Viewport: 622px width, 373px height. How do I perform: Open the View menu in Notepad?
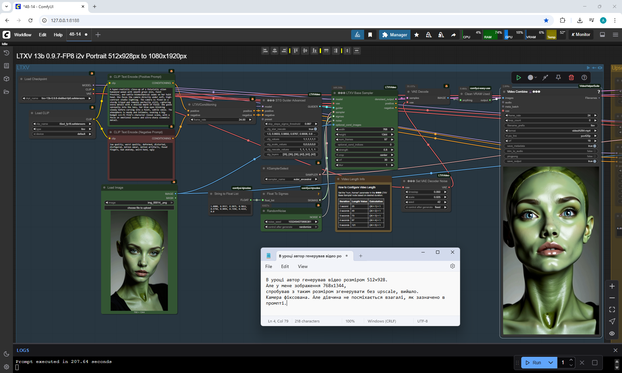coord(303,266)
